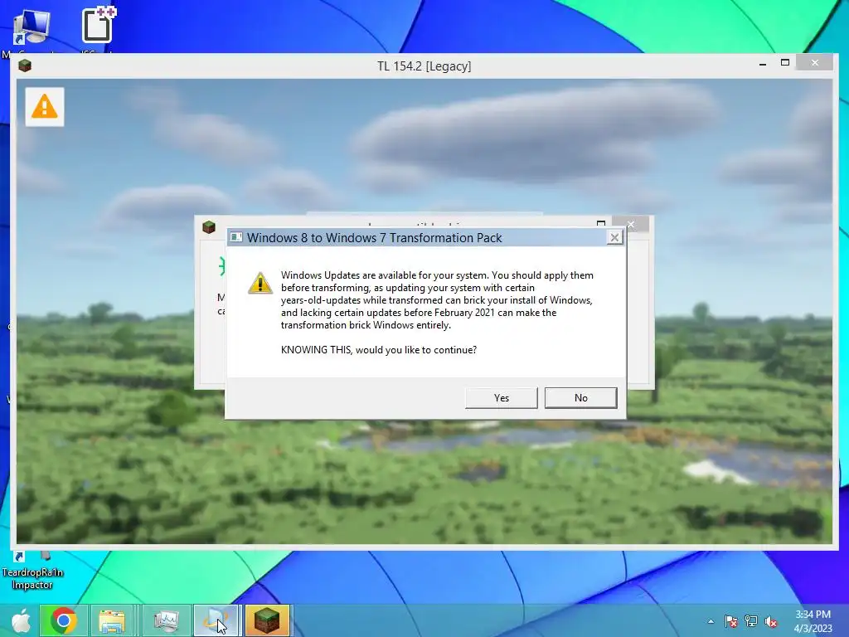The height and width of the screenshot is (637, 849).
Task: Close the TL 154.2 Legacy window
Action: (x=815, y=63)
